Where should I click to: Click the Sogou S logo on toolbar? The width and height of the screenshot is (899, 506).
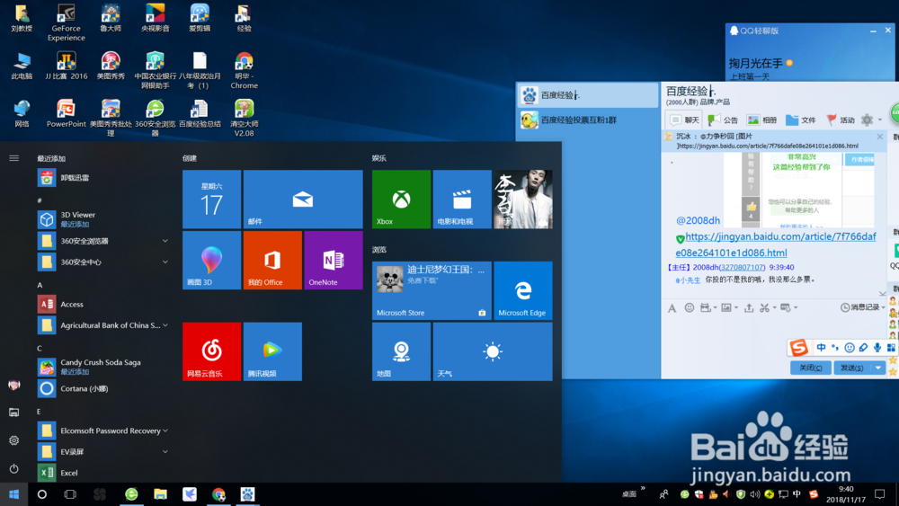pos(798,347)
